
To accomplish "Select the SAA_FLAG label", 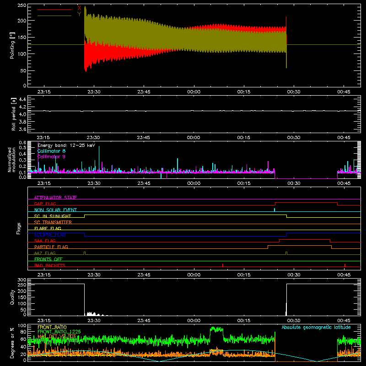I will pos(45,241).
